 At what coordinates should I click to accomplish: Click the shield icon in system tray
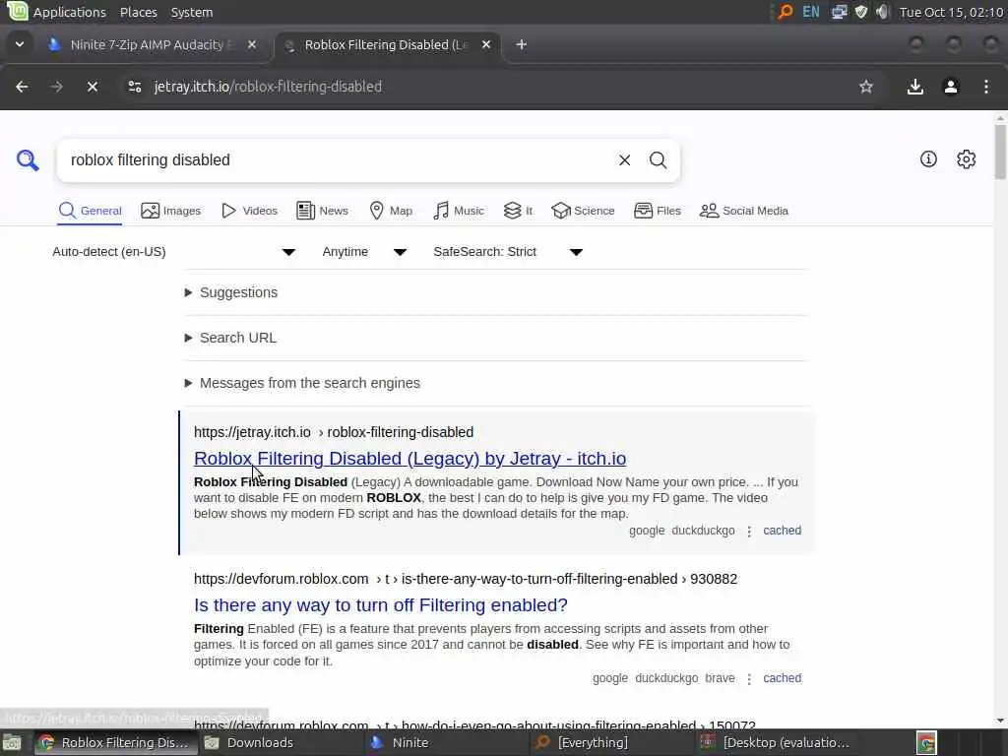[x=861, y=12]
